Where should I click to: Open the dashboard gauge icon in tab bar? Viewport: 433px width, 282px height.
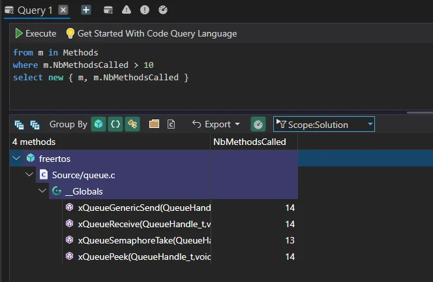coord(163,10)
